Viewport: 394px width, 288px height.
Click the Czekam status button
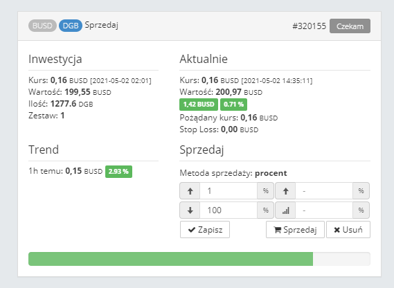pyautogui.click(x=350, y=26)
